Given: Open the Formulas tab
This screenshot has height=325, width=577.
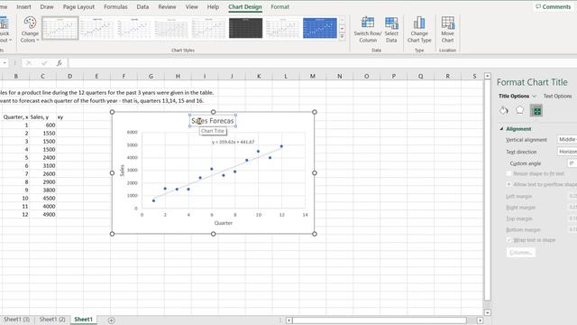Looking at the screenshot, I should [x=115, y=6].
